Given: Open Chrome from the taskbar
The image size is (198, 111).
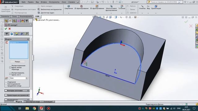Looking at the screenshot, I should (34, 108).
